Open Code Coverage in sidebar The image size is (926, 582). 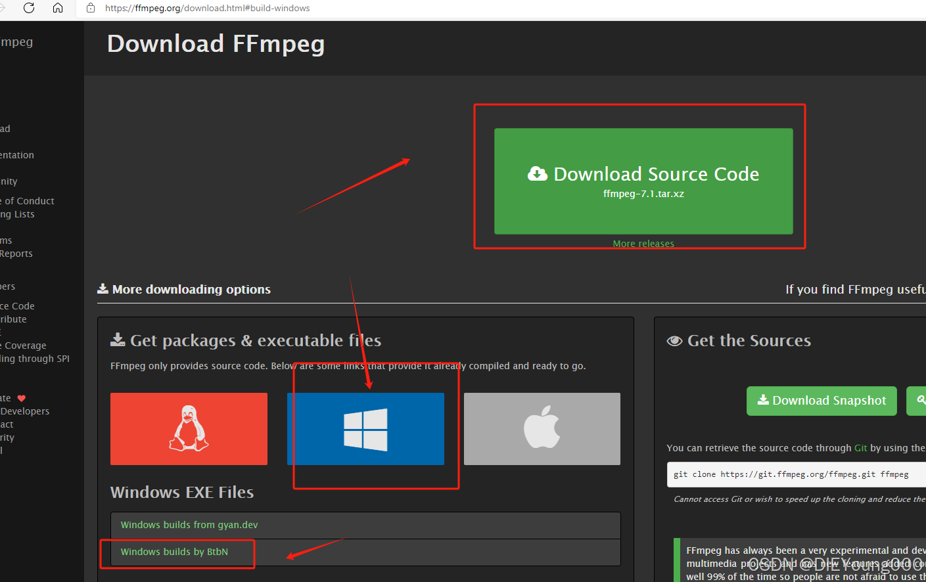coord(23,346)
